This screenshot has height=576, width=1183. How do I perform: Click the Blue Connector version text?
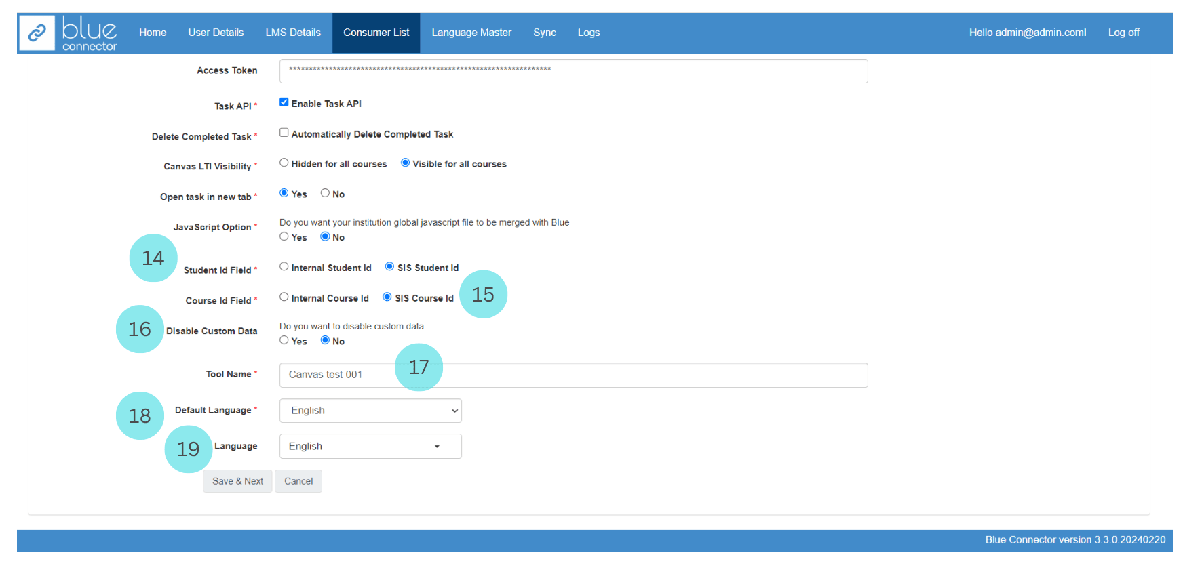click(1075, 540)
